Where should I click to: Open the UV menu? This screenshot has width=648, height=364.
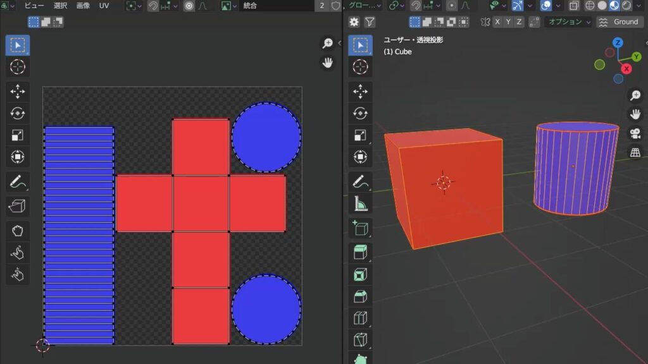[x=104, y=6]
